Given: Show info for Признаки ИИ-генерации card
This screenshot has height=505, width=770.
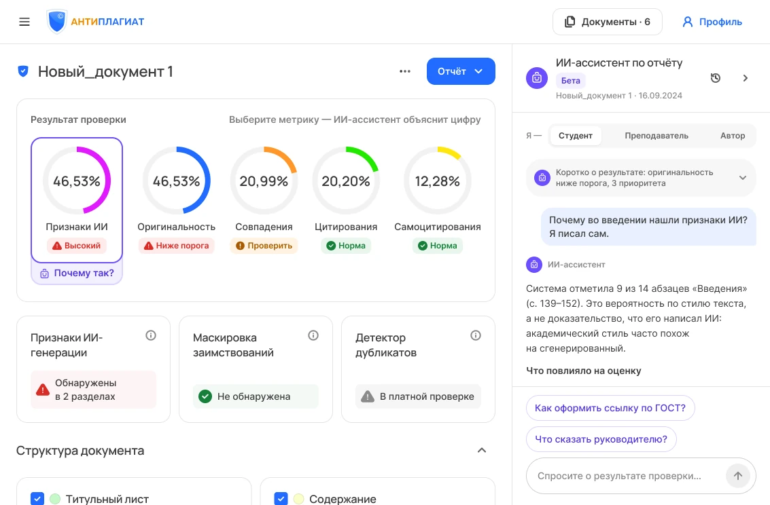Looking at the screenshot, I should pos(151,335).
